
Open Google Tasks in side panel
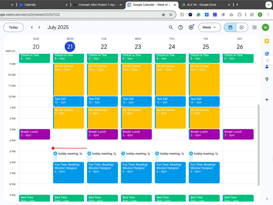pos(267,54)
